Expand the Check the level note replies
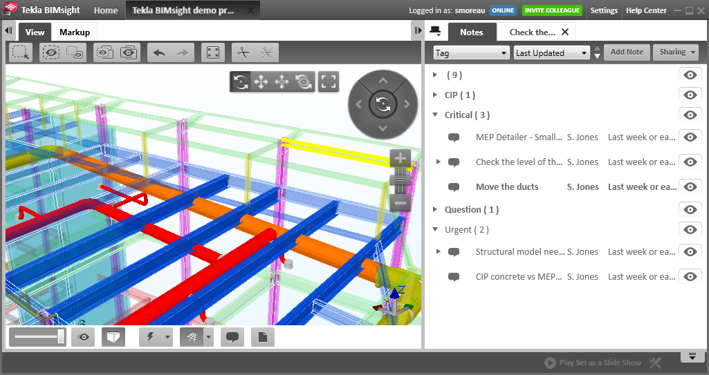Screen dimensions: 709x375 coord(438,162)
